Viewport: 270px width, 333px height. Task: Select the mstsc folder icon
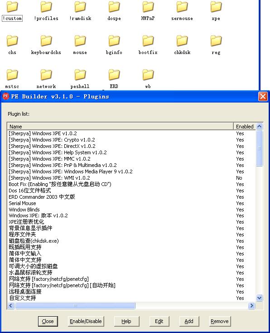pyautogui.click(x=12, y=75)
